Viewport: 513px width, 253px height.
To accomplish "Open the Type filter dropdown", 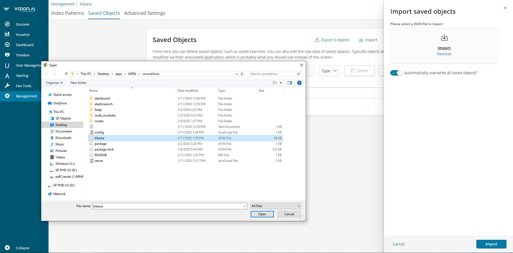I will pos(329,71).
